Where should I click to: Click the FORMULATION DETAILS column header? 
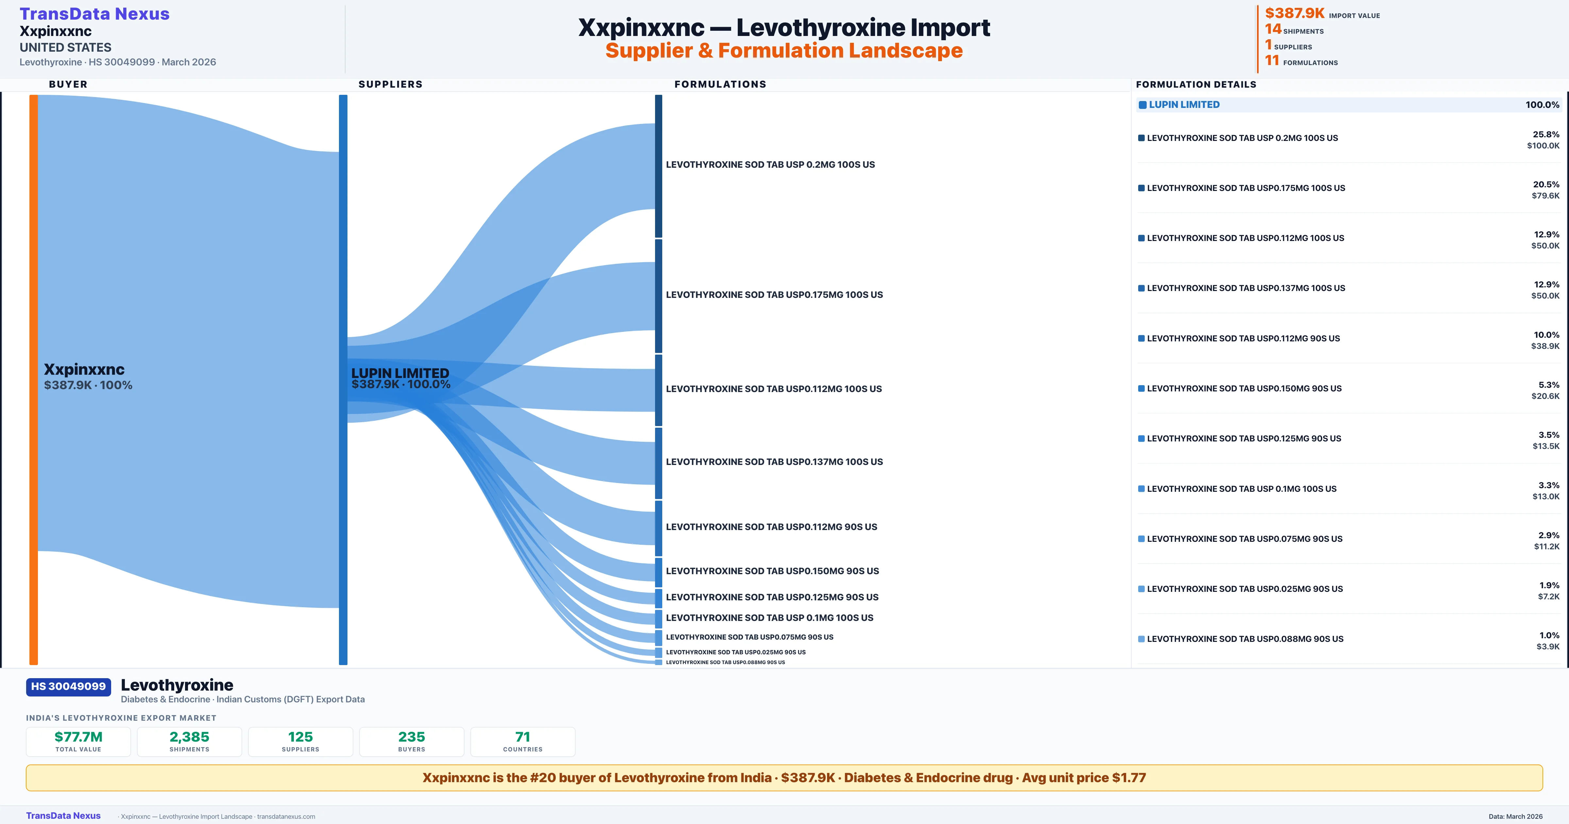1196,85
